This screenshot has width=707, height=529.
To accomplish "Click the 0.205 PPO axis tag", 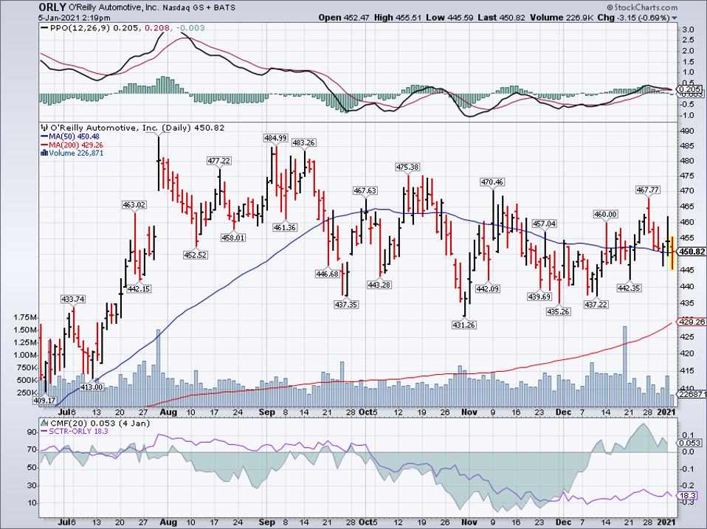I will (x=690, y=89).
